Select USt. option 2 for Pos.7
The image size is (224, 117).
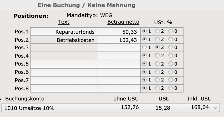[157, 80]
